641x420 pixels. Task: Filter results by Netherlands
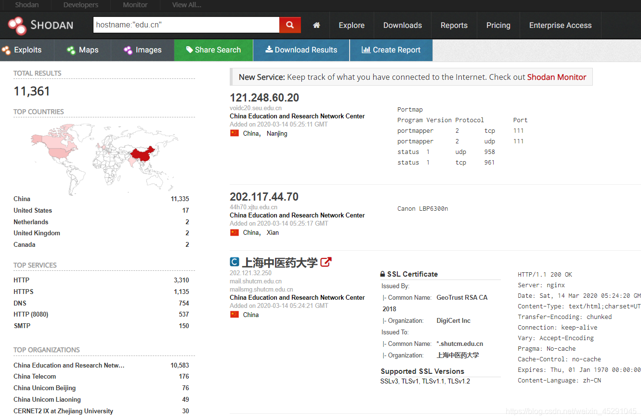pyautogui.click(x=31, y=222)
